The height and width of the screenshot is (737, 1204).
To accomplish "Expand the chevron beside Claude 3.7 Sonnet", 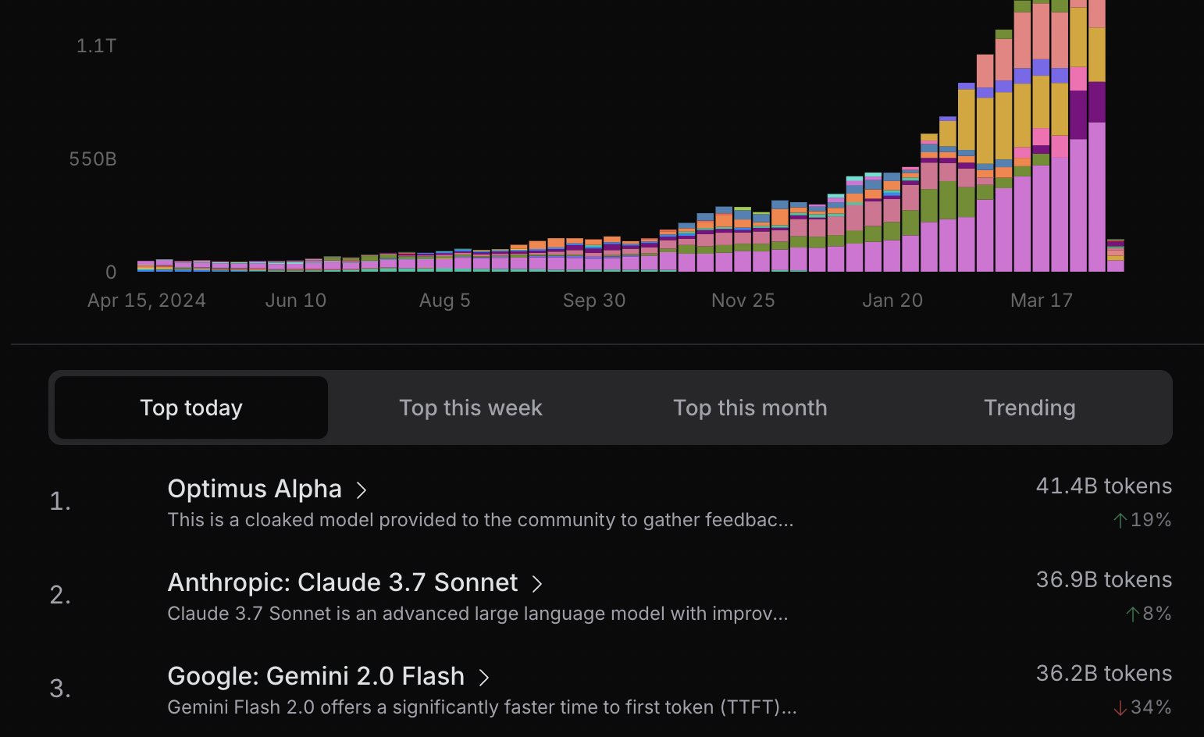I will click(537, 584).
